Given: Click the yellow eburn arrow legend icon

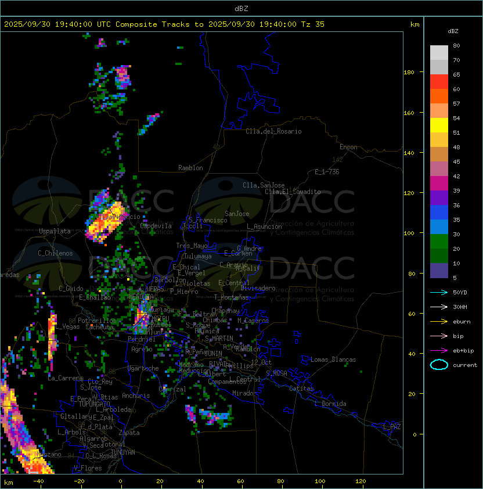Looking at the screenshot, I should tap(439, 322).
